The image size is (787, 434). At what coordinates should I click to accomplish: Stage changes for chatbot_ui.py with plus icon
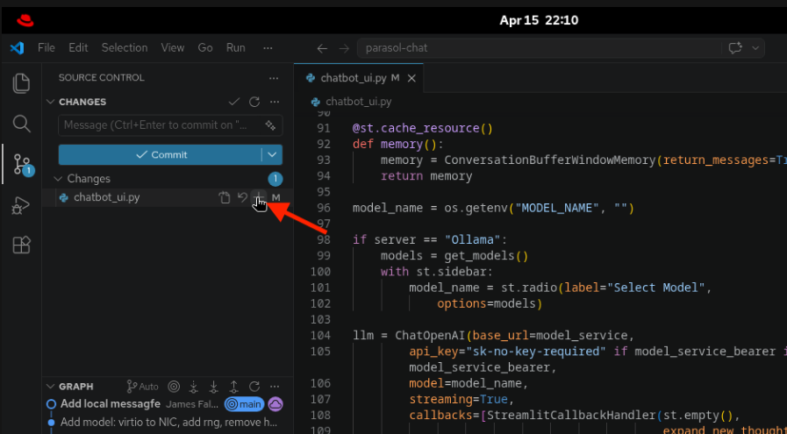(259, 198)
